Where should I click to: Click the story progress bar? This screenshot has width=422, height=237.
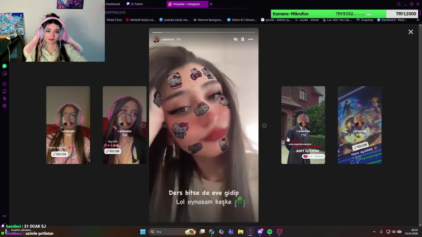[x=204, y=32]
